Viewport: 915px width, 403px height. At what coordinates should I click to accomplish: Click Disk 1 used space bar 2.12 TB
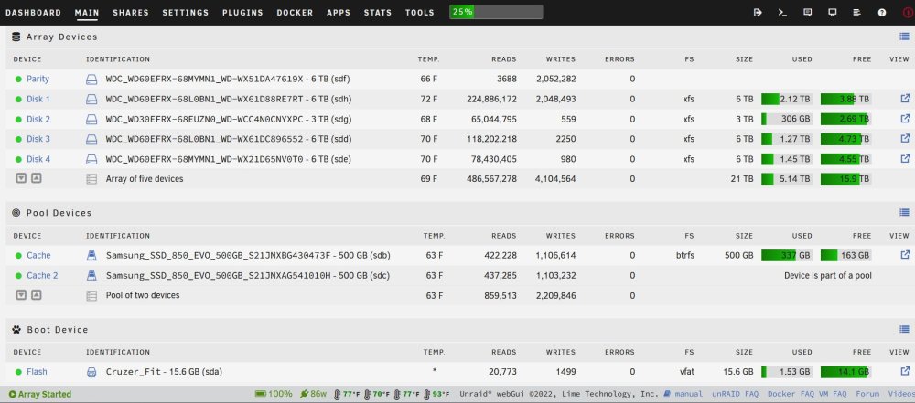787,99
